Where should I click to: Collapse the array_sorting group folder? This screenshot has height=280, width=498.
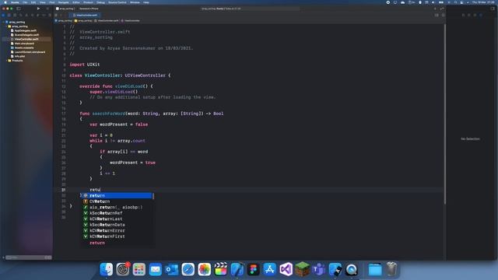point(7,26)
